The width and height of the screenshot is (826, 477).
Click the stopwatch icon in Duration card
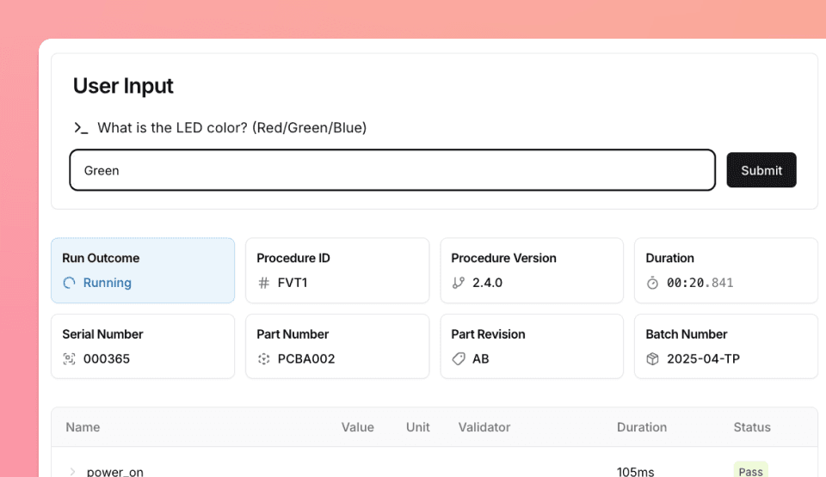point(653,283)
